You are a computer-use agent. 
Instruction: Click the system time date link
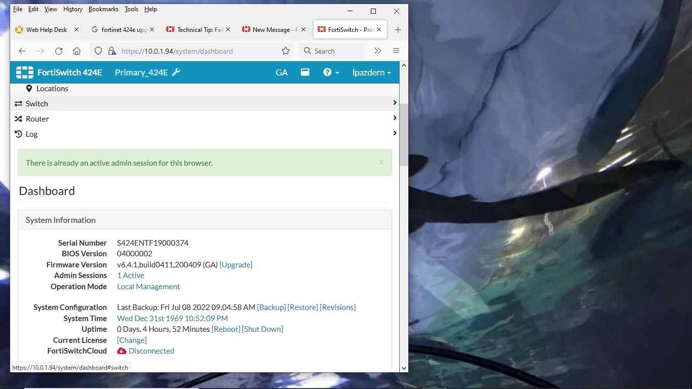click(172, 319)
